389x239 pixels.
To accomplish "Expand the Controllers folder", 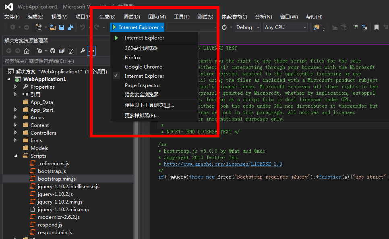I will pyautogui.click(x=15, y=133).
